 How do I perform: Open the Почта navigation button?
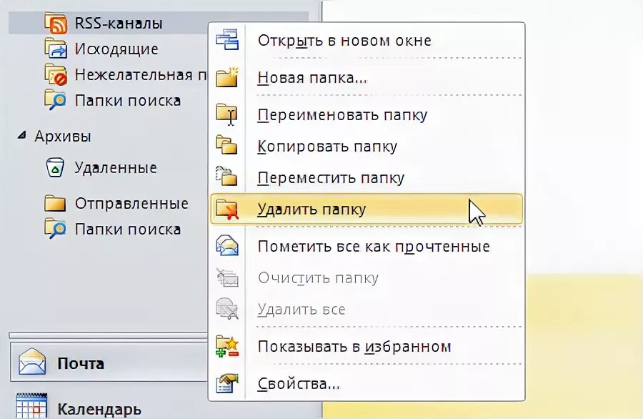109,363
